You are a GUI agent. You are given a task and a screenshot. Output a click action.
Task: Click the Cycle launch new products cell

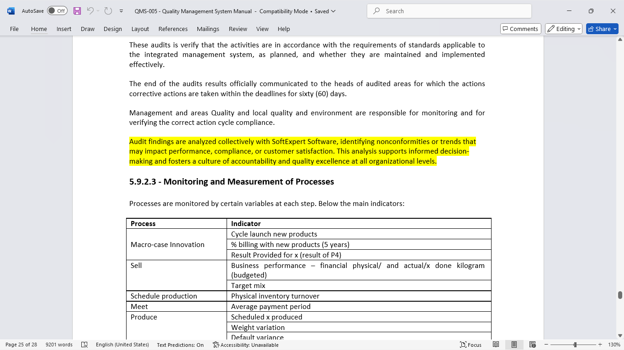point(359,234)
